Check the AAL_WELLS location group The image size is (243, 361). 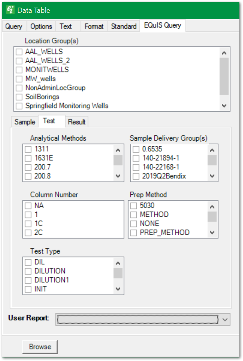pyautogui.click(x=19, y=52)
